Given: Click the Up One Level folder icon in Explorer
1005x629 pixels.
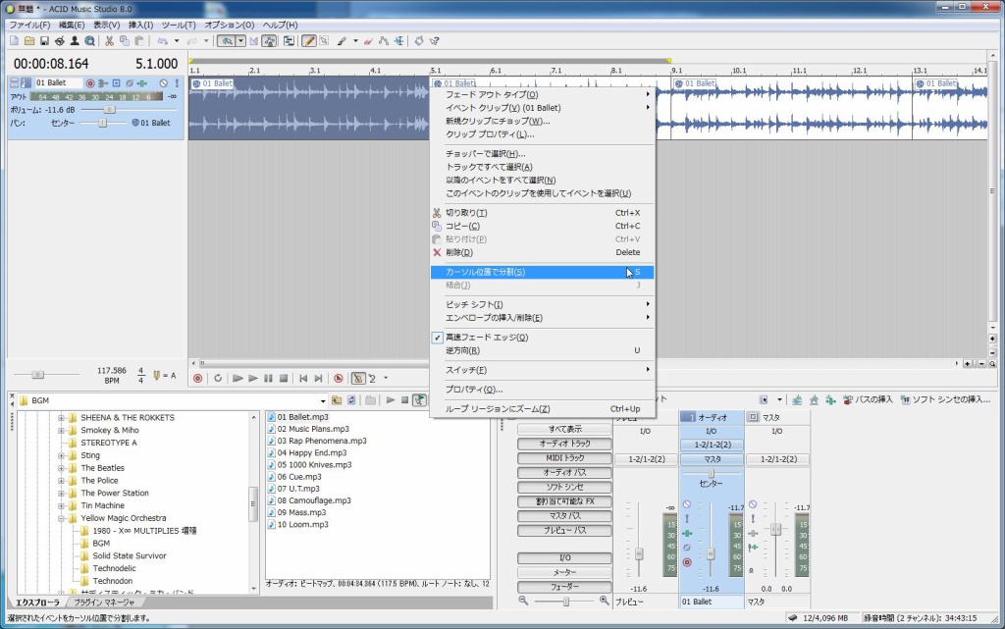Looking at the screenshot, I should pyautogui.click(x=337, y=400).
